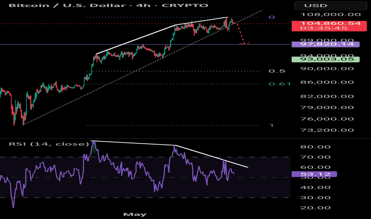The image size is (371, 219).
Task: Select the green 93,003.05 price label
Action: [x=326, y=59]
